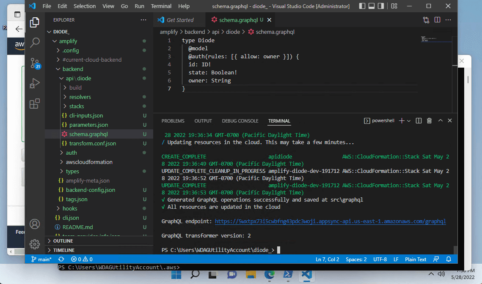The width and height of the screenshot is (482, 284).
Task: Click synchronize changes icon in status bar
Action: 61,259
